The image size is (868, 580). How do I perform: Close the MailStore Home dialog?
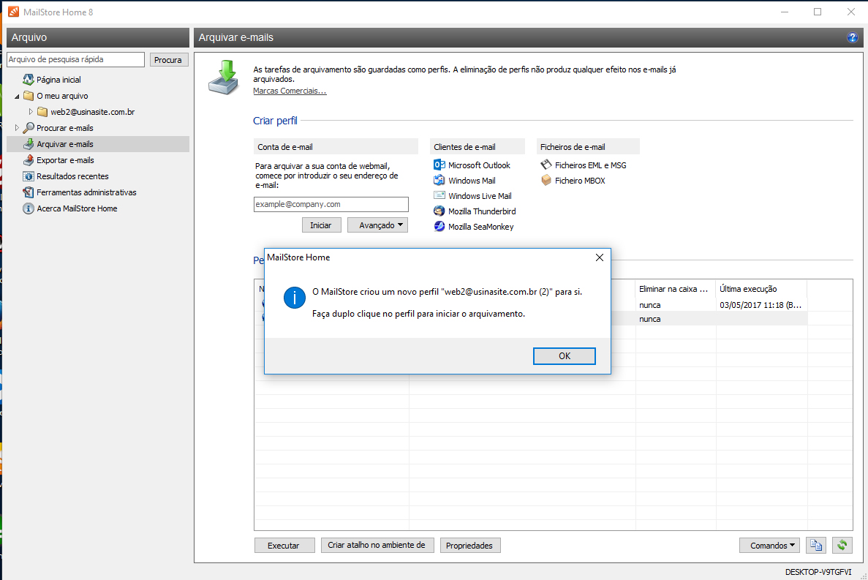[x=599, y=257]
